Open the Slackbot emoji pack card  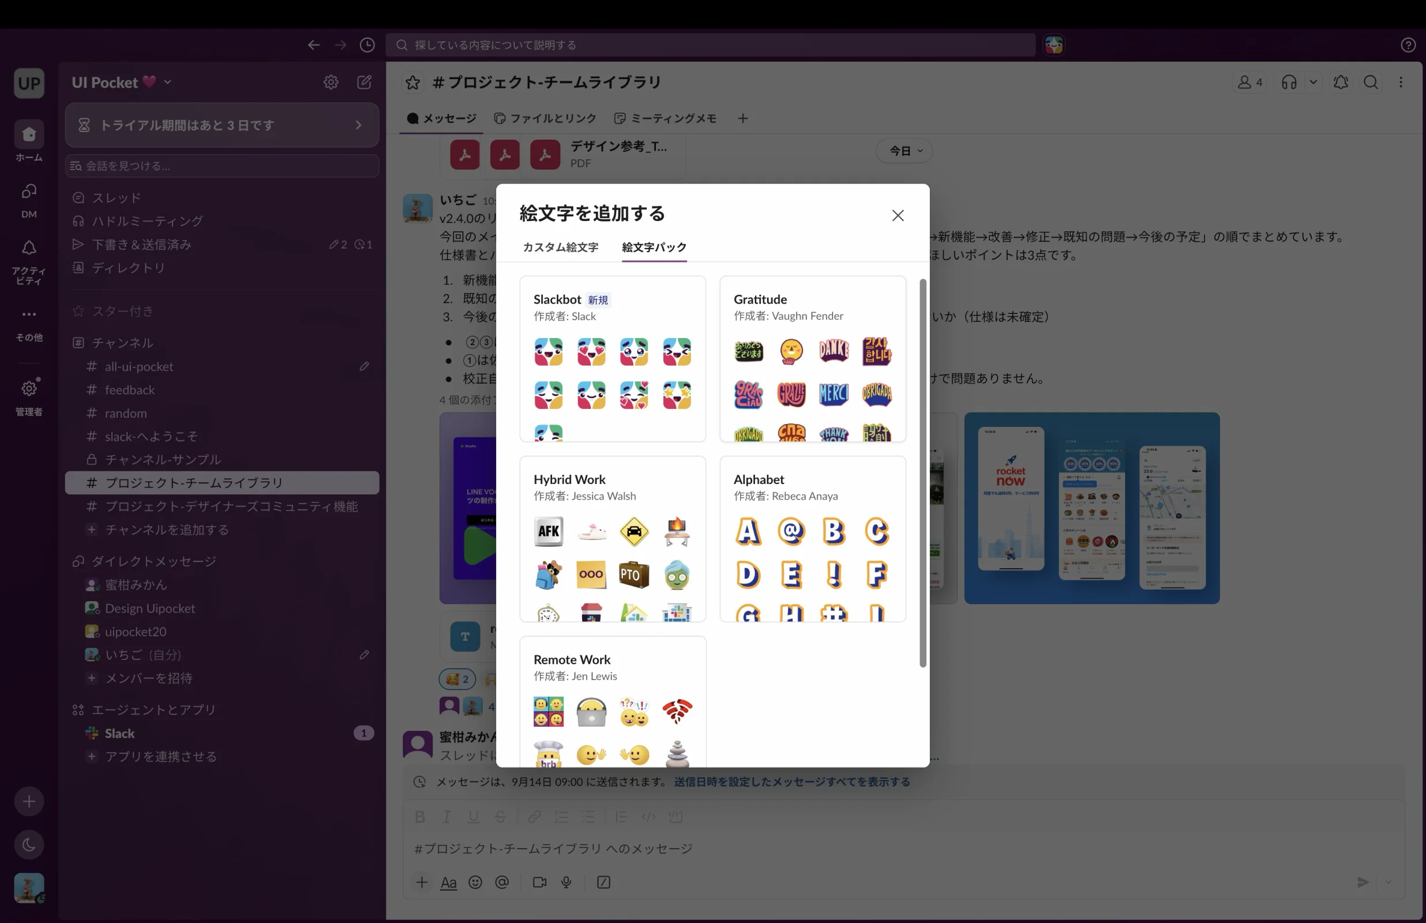coord(613,358)
